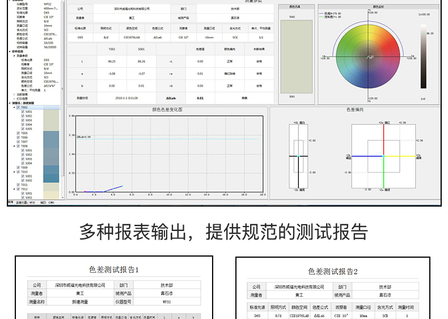Collapse the 软件信息 section
This screenshot has width=448, height=319.
click(x=10, y=52)
